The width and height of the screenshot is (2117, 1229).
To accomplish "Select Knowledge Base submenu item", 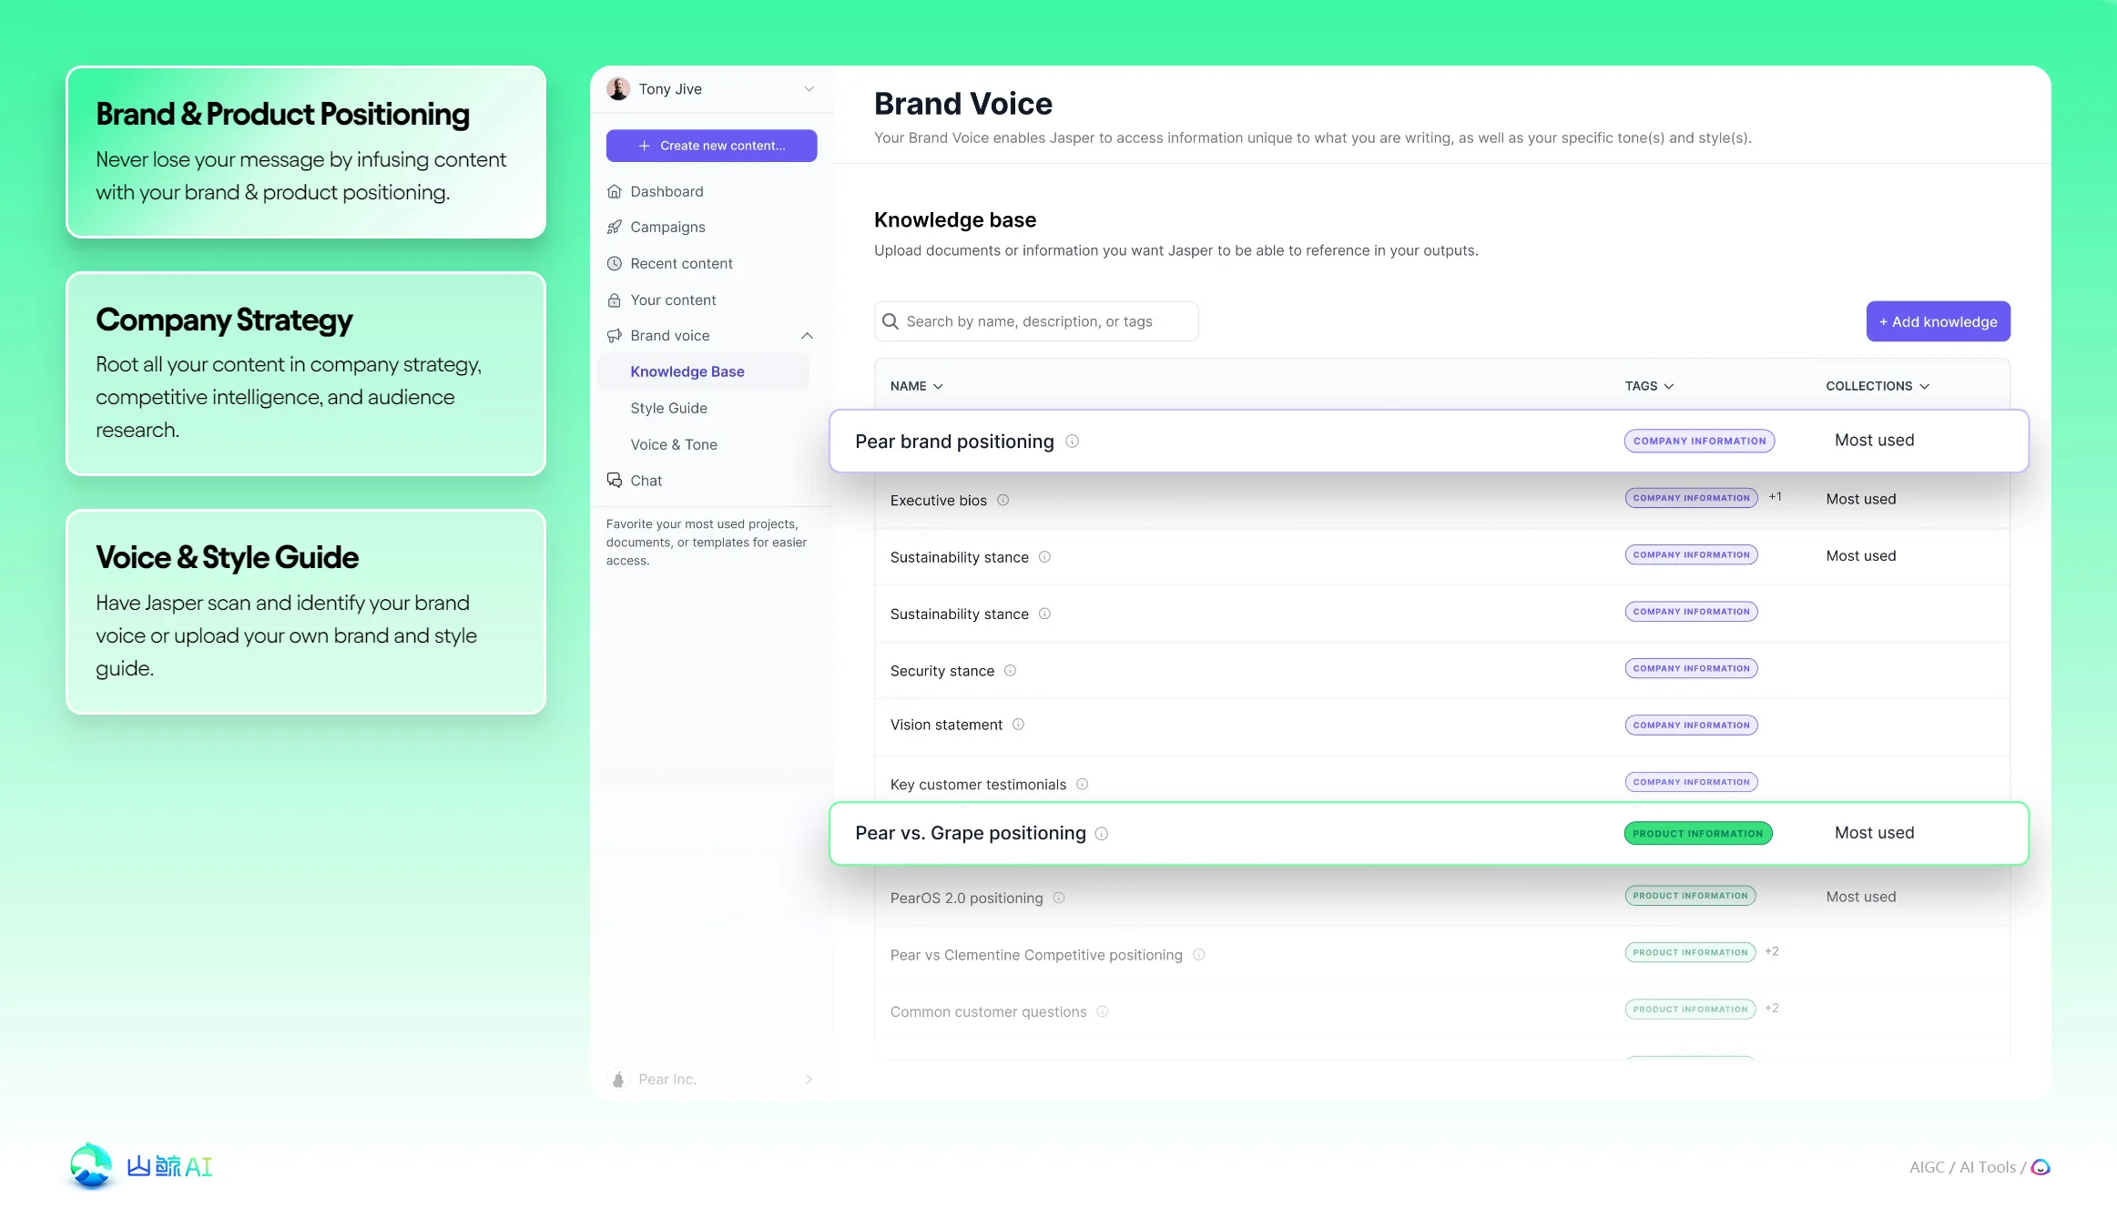I will tap(704, 371).
